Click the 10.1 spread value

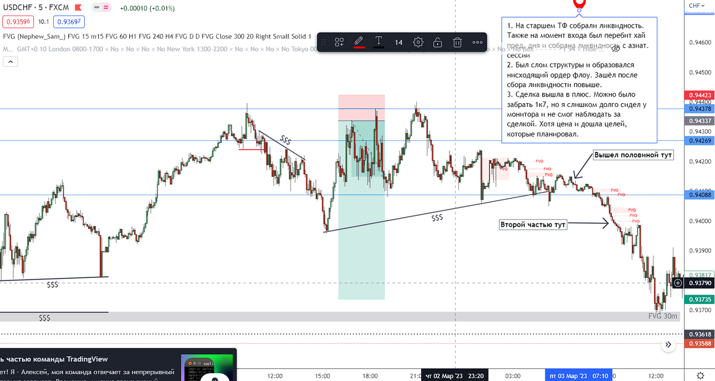(x=44, y=22)
